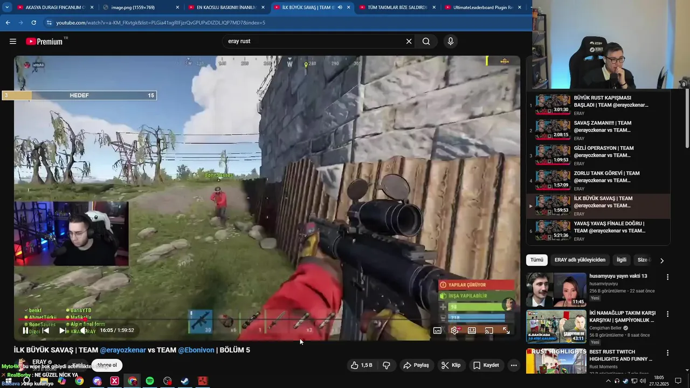Open the YouTube hamburger guide menu
The width and height of the screenshot is (690, 388).
point(13,41)
